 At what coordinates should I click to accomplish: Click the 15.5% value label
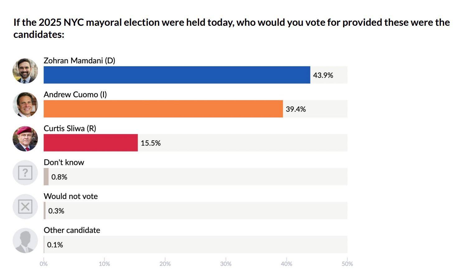pos(151,143)
